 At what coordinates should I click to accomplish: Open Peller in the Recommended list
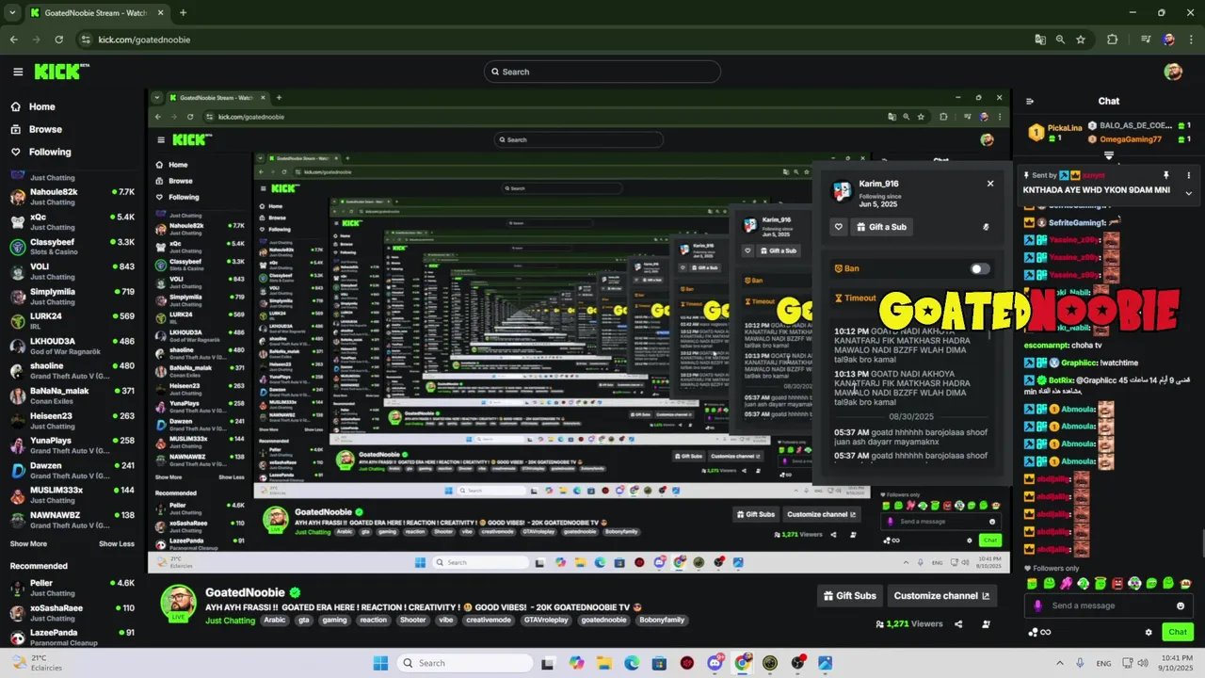point(73,588)
